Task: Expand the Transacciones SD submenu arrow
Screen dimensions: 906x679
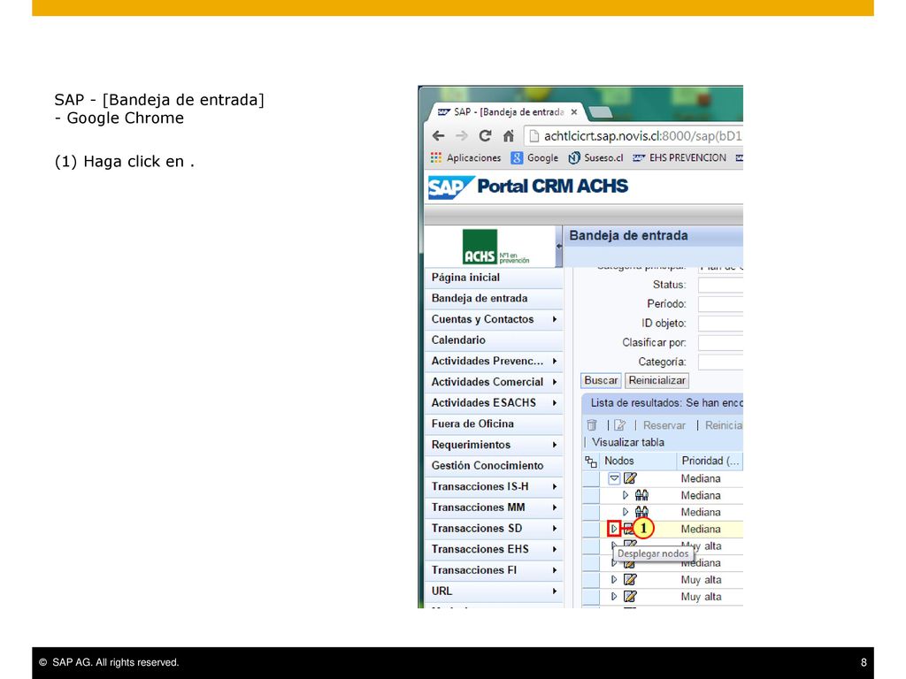Action: pyautogui.click(x=554, y=529)
